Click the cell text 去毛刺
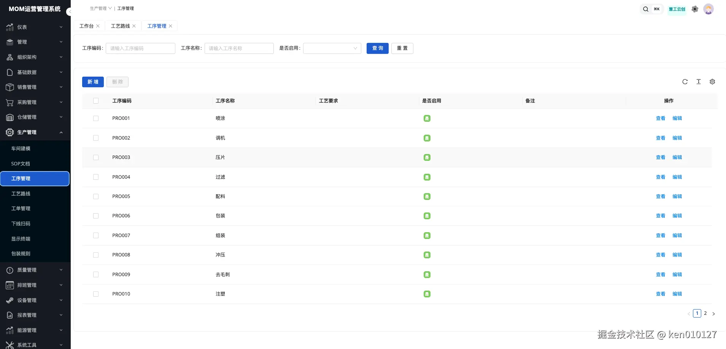Image resolution: width=726 pixels, height=349 pixels. (x=223, y=275)
